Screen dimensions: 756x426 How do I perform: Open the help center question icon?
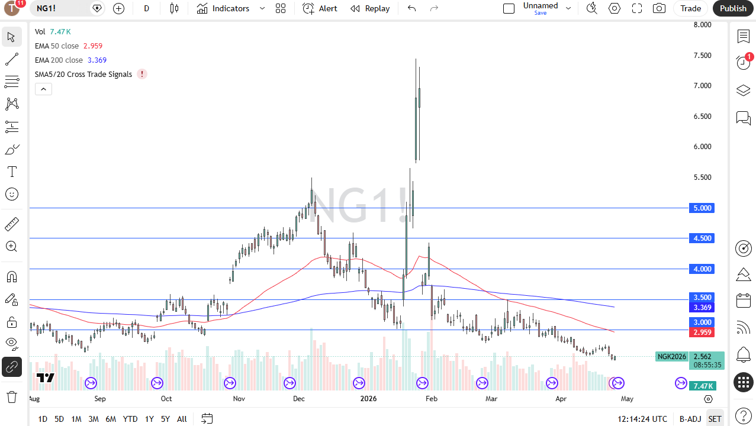(744, 415)
